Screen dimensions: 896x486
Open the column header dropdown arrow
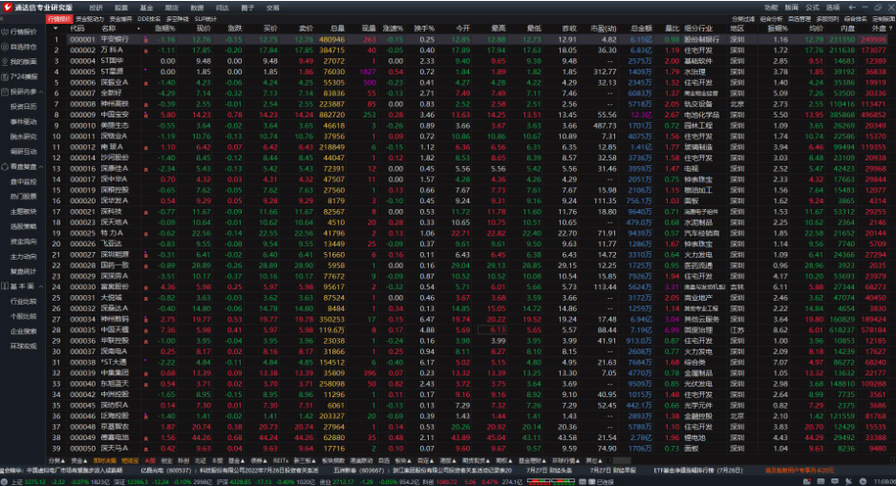pyautogui.click(x=54, y=29)
